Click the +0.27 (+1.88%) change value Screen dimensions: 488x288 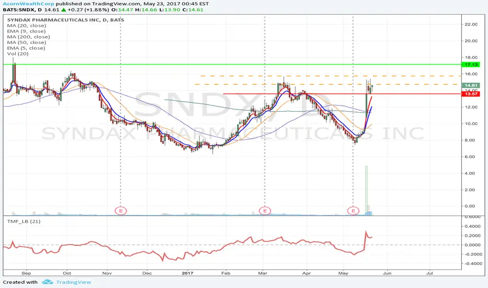88,9
